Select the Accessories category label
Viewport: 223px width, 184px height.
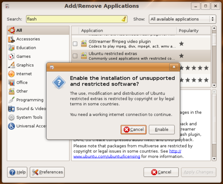click(28, 39)
